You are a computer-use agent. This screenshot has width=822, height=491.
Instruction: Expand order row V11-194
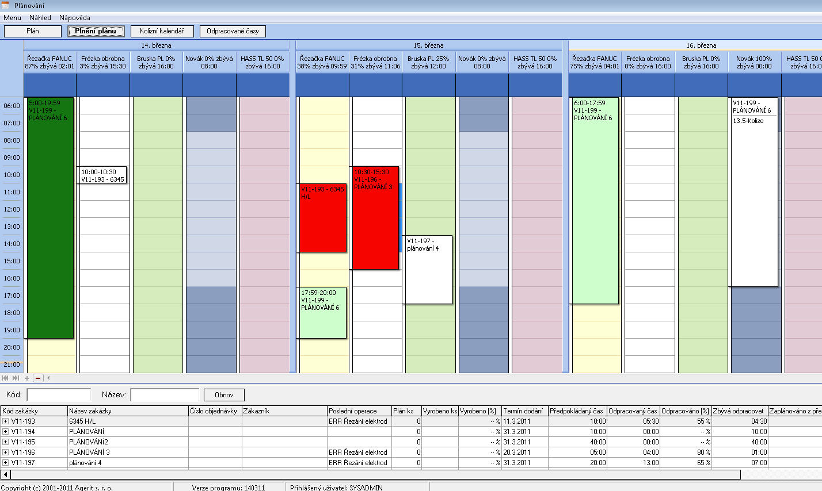click(6, 432)
